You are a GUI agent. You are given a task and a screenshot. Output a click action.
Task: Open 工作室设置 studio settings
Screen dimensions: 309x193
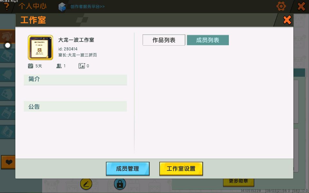pos(181,169)
